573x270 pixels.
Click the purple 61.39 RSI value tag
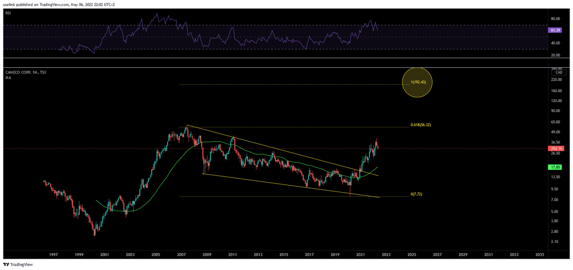556,30
